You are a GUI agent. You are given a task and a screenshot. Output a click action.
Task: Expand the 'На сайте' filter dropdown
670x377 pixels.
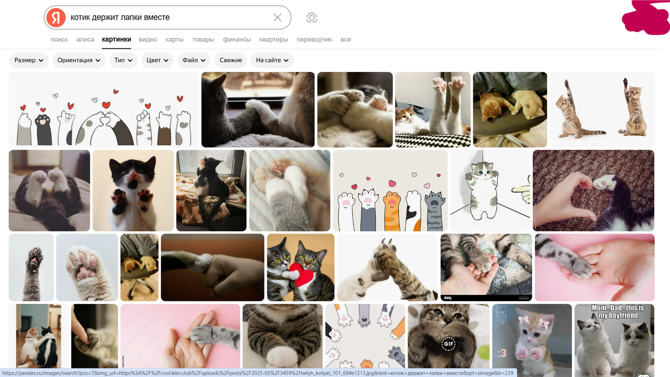272,60
